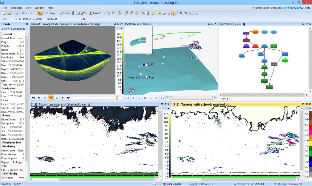Rewind Fileset1 echogram to start

[33, 98]
